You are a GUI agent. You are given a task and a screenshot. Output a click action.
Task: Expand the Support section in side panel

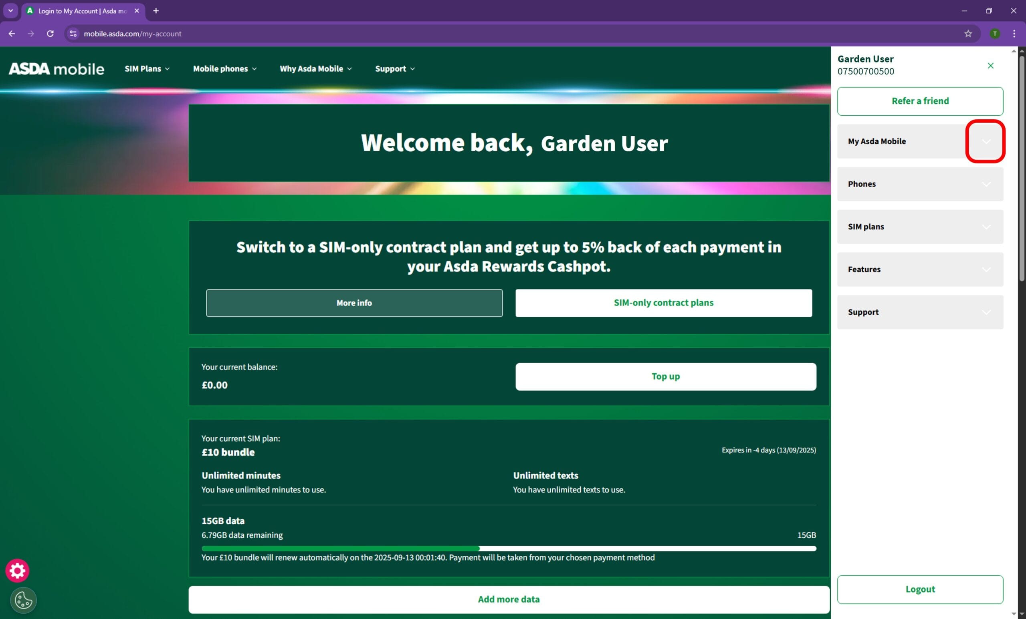986,312
